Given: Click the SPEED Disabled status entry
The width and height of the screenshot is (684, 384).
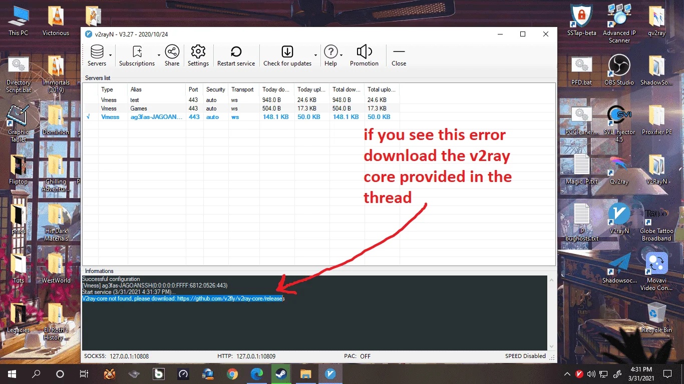Looking at the screenshot, I should click(x=525, y=356).
